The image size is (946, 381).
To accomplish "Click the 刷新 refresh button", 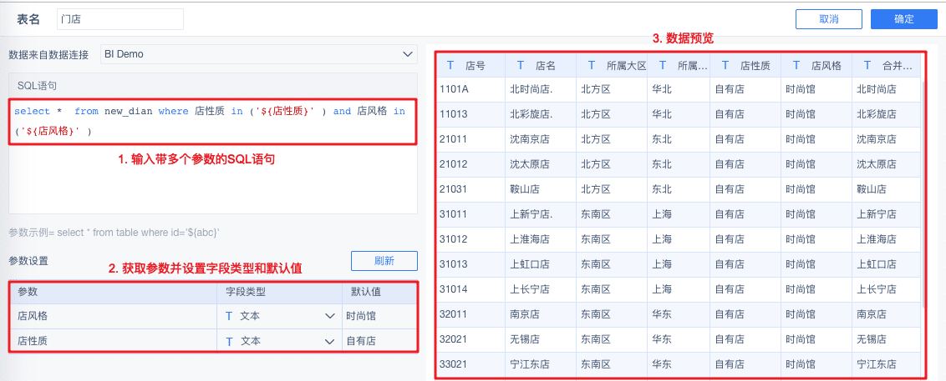I will [x=384, y=261].
